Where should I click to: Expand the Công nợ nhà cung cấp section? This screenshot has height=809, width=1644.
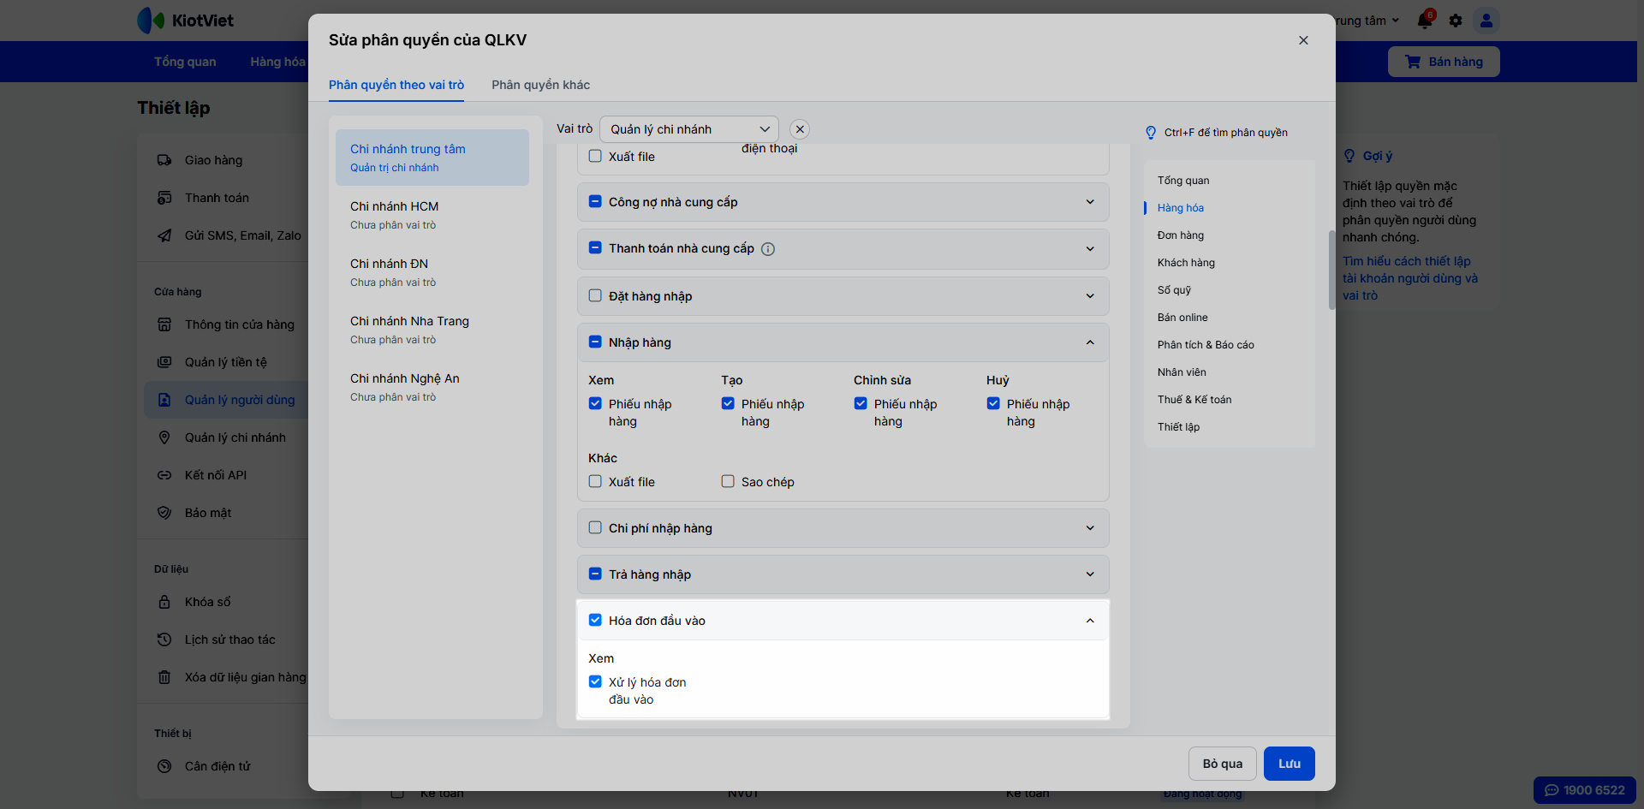coord(1090,202)
